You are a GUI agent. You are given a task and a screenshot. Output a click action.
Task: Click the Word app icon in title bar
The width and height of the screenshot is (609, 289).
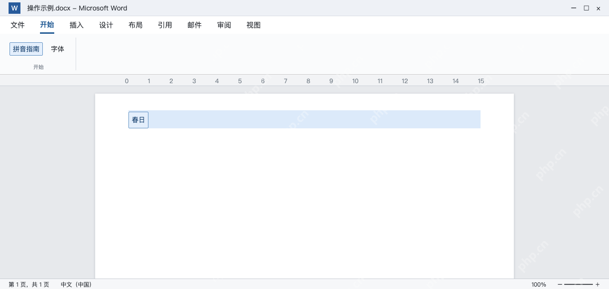(14, 8)
